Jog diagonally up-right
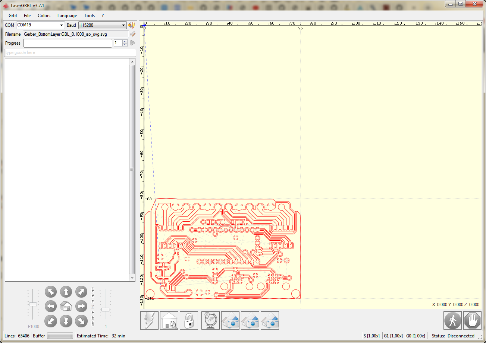The image size is (486, 343). click(81, 292)
